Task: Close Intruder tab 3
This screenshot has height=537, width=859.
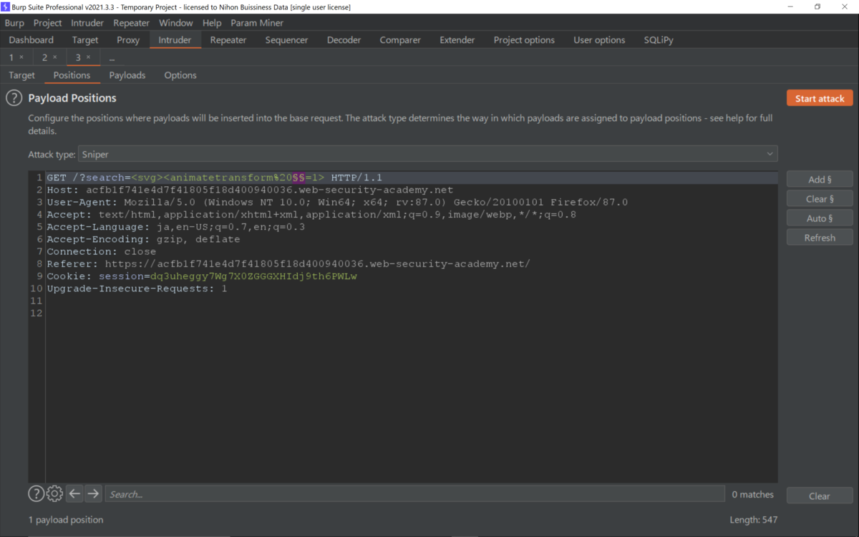Action: (x=89, y=57)
